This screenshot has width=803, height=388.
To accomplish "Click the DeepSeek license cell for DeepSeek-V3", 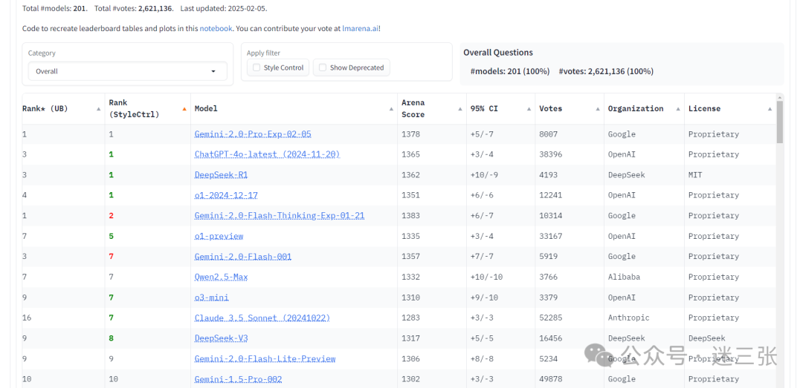I will 707,338.
